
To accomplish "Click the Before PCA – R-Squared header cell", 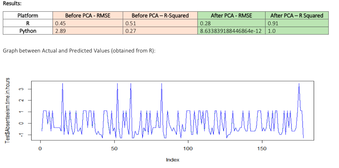I will point(160,15).
